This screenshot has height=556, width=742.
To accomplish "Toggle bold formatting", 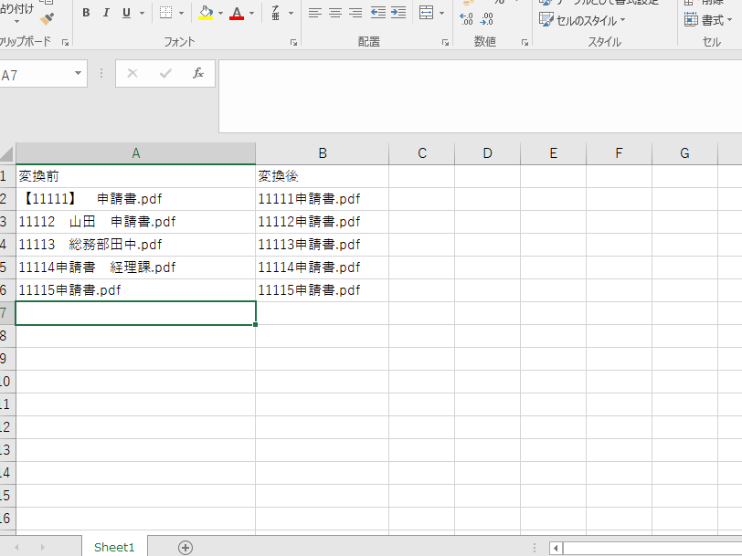I will (87, 12).
